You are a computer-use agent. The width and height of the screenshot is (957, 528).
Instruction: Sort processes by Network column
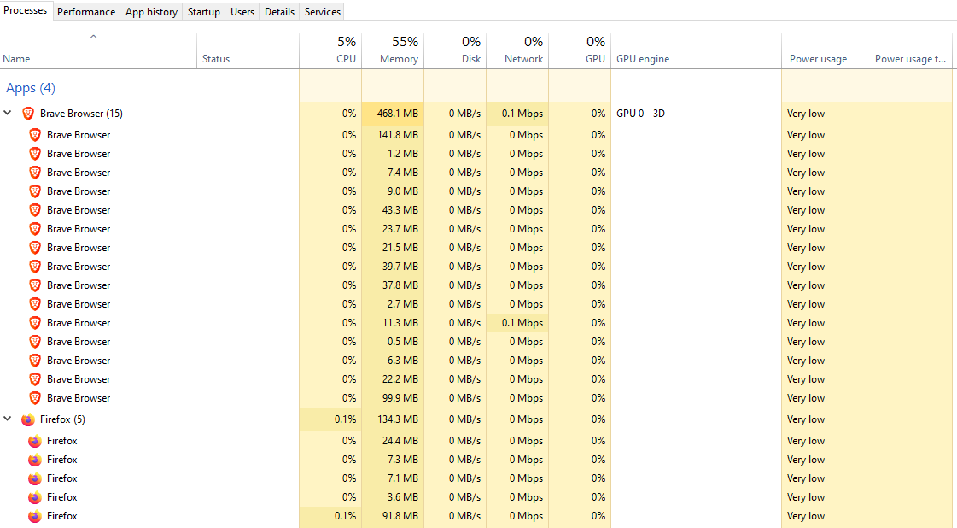(x=517, y=50)
